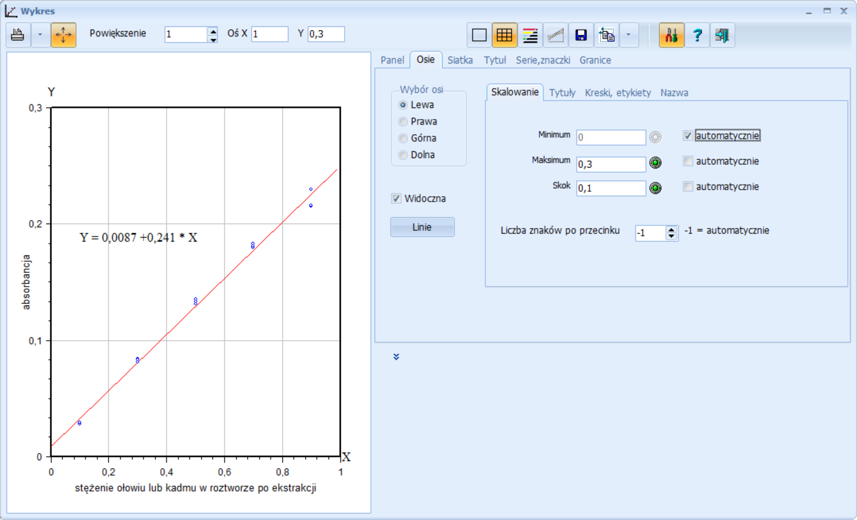Click green indicator beside Maksimum field

point(656,163)
